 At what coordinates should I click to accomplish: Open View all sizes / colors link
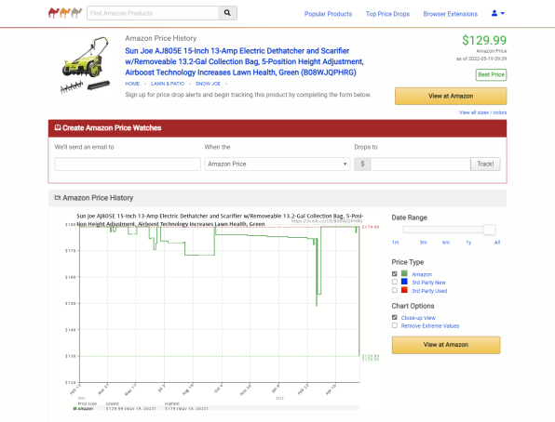(482, 112)
